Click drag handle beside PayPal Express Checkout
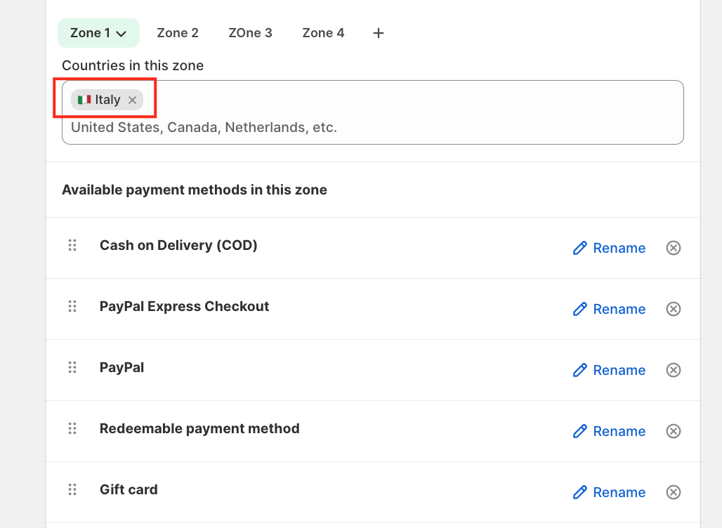 [72, 306]
